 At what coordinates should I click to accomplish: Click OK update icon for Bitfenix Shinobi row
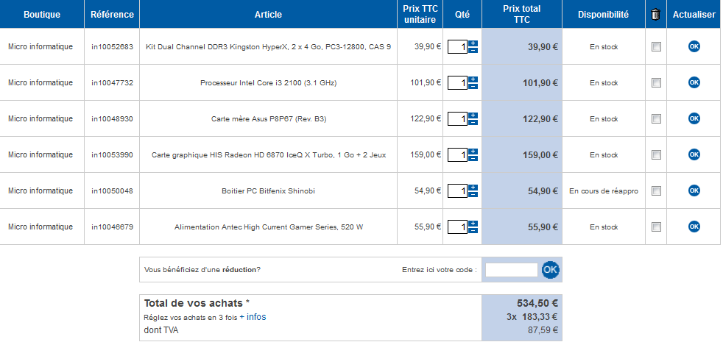point(694,190)
